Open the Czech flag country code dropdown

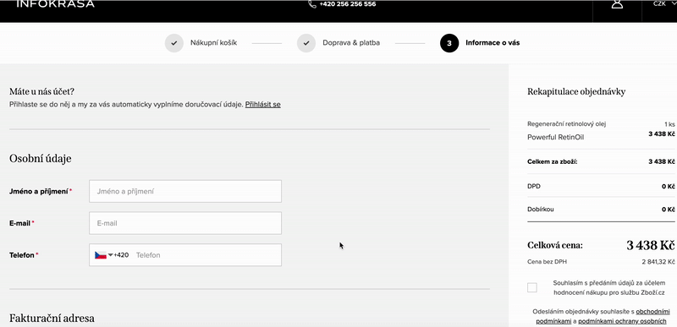coord(103,255)
